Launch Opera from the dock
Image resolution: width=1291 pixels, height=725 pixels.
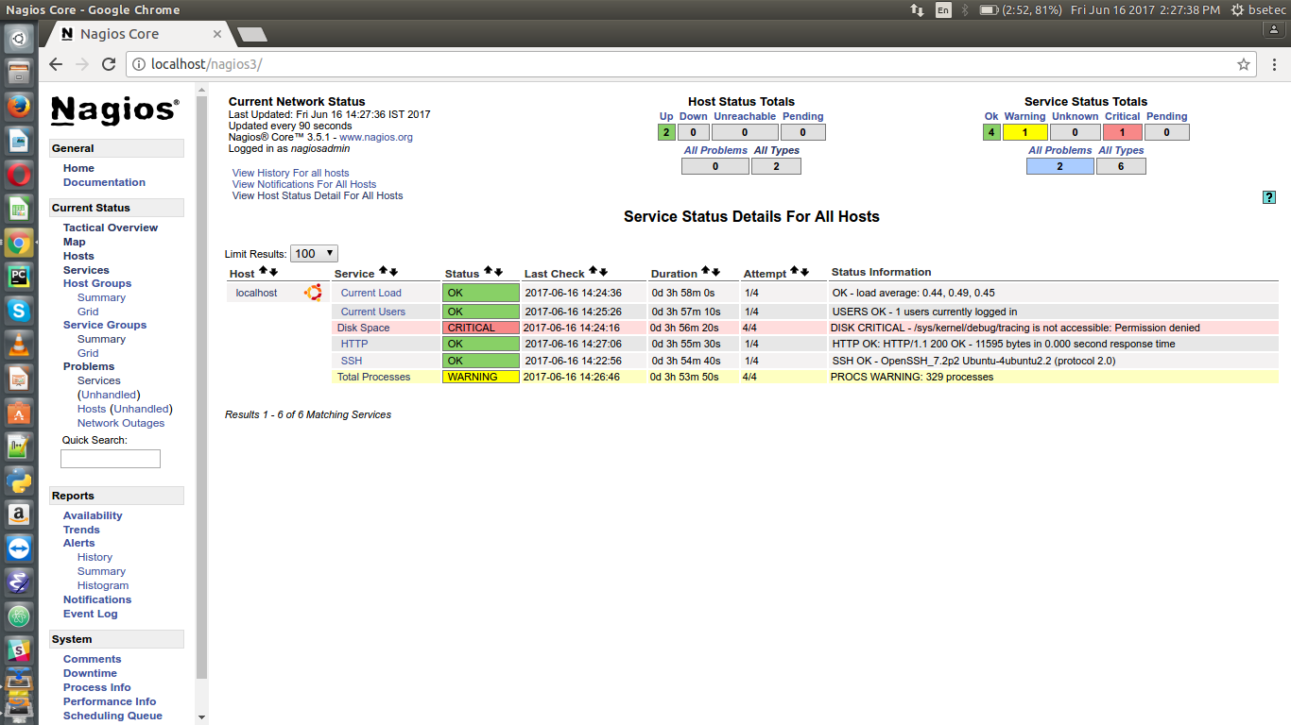tap(19, 174)
